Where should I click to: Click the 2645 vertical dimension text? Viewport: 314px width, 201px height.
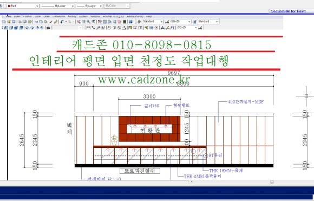(x=22, y=140)
